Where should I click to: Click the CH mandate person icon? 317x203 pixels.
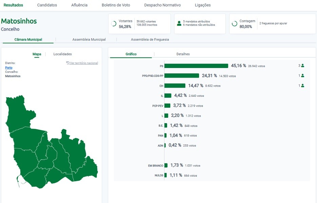302,86
